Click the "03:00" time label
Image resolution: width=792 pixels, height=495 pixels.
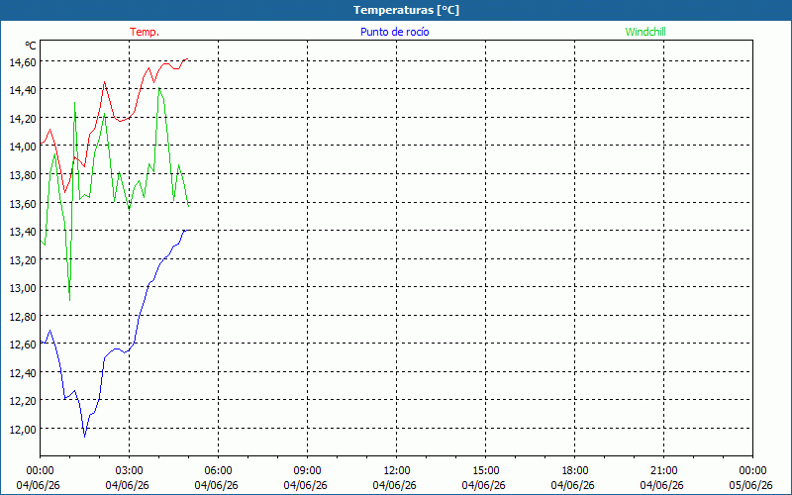click(129, 471)
